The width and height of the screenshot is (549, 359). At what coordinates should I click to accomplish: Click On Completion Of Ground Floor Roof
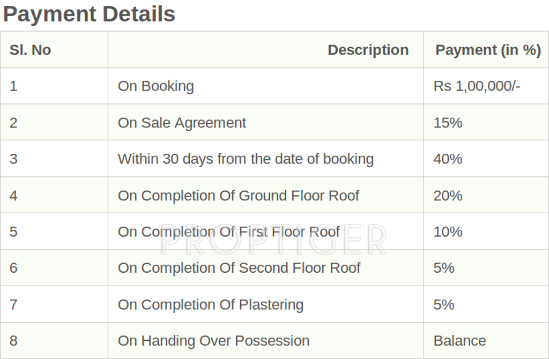(x=238, y=196)
